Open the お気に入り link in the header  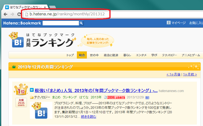[196, 23]
